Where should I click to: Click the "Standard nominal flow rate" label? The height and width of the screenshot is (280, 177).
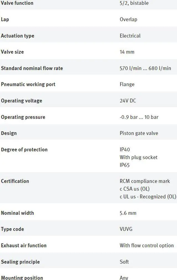(x=32, y=68)
